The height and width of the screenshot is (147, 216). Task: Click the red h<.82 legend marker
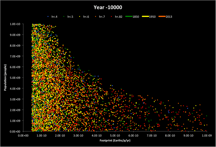coord(111,16)
